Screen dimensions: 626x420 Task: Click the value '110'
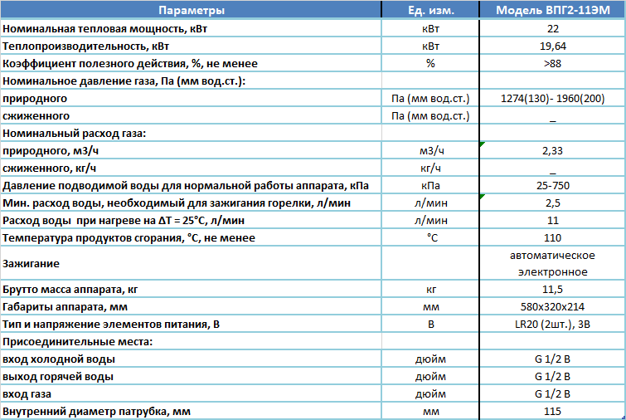click(552, 237)
